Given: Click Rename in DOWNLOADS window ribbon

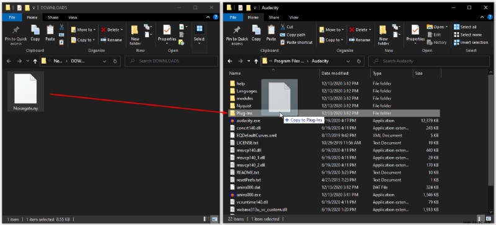Looking at the screenshot, I should tap(111, 40).
